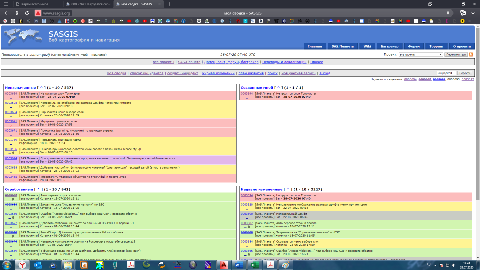Click the red warning icon before www.sasgis.org
This screenshot has height=270, width=480.
tap(38, 13)
